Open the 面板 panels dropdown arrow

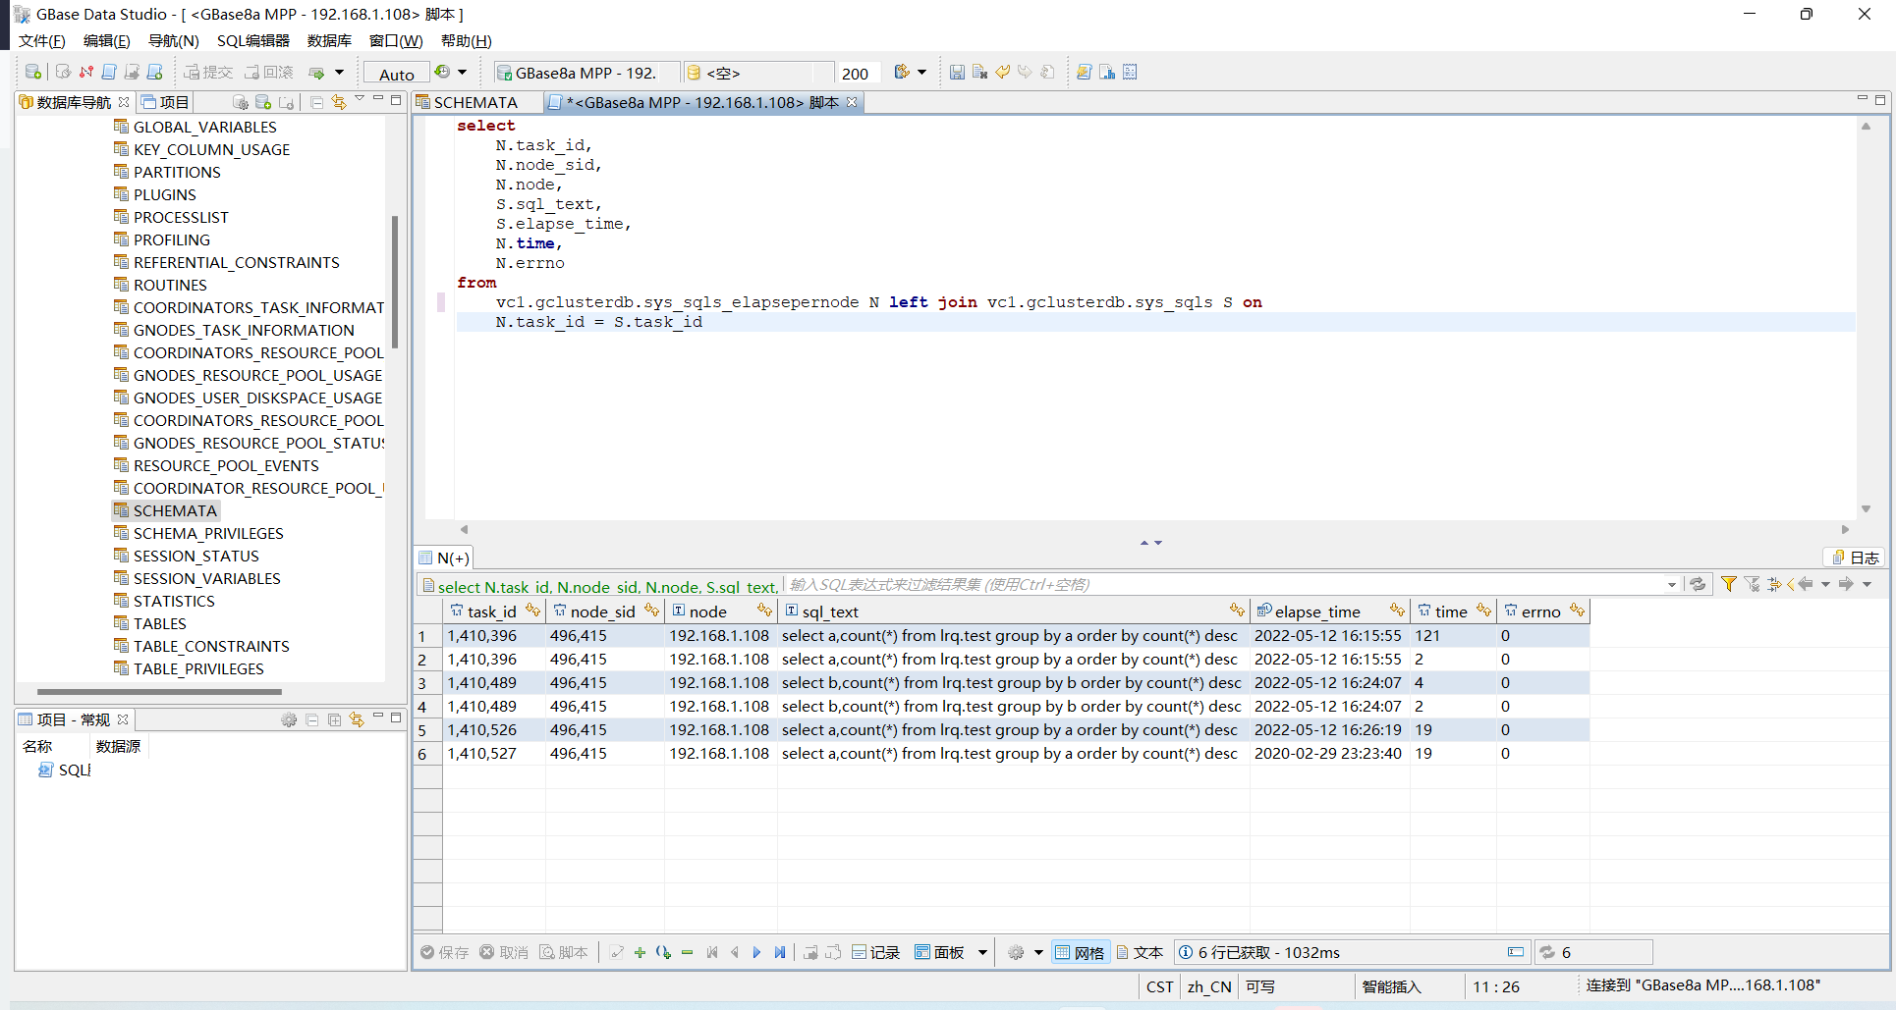[981, 952]
